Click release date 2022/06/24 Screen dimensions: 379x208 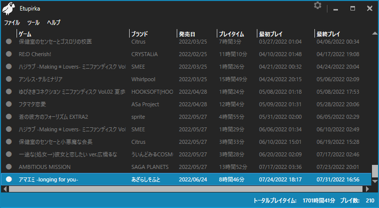click(193, 180)
